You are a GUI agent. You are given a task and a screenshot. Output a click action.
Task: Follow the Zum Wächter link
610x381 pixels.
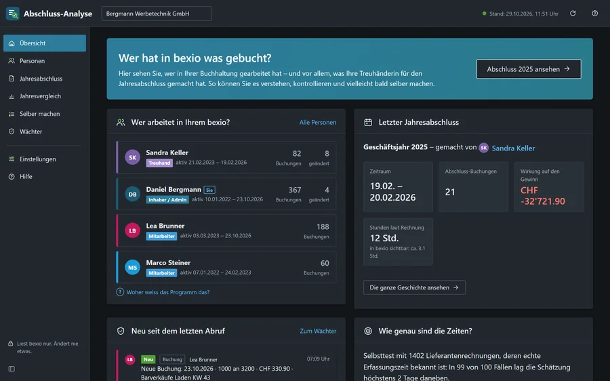pyautogui.click(x=318, y=331)
